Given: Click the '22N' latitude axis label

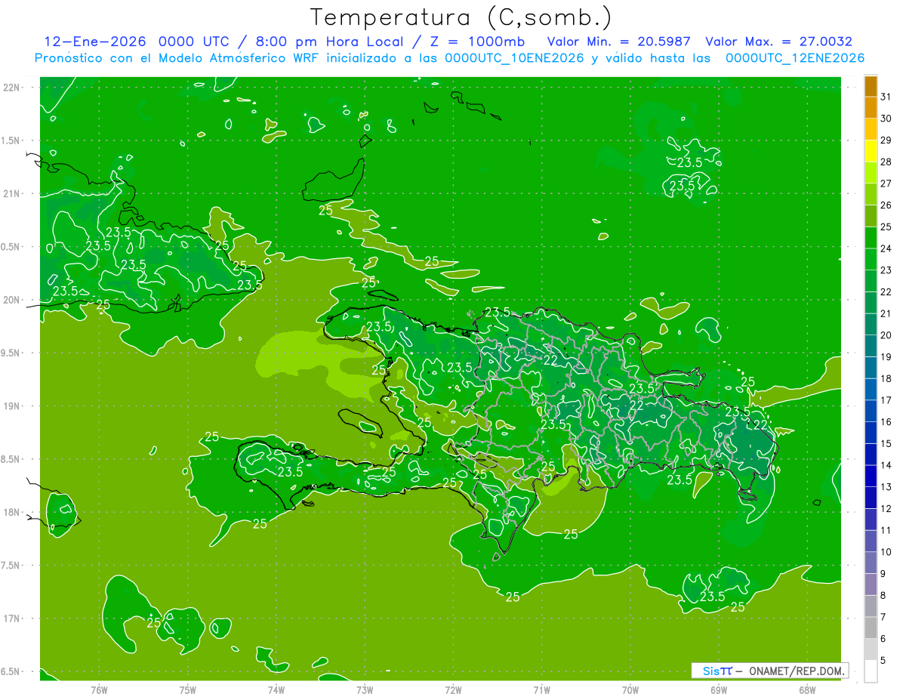Looking at the screenshot, I should click(x=11, y=88).
